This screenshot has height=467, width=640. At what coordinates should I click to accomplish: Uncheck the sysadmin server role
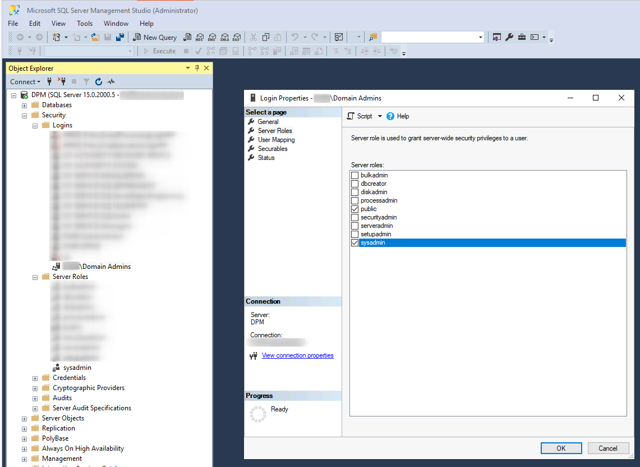click(354, 242)
